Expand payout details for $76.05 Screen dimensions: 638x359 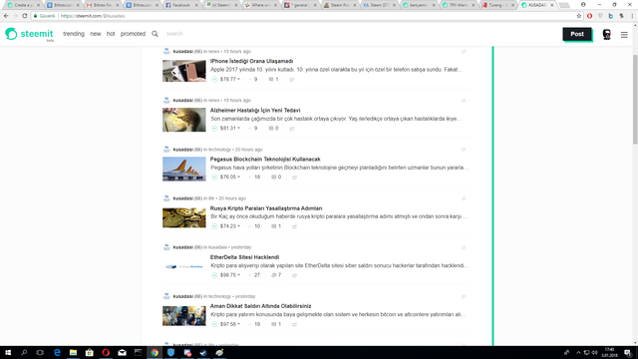[230, 178]
